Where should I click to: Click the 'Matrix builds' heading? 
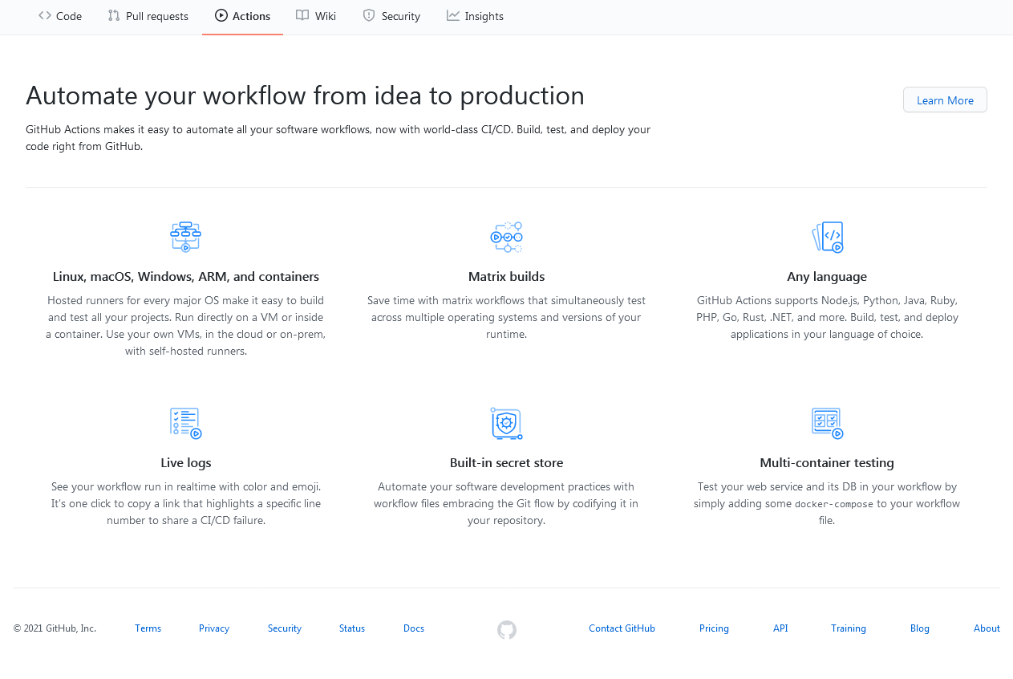click(506, 277)
